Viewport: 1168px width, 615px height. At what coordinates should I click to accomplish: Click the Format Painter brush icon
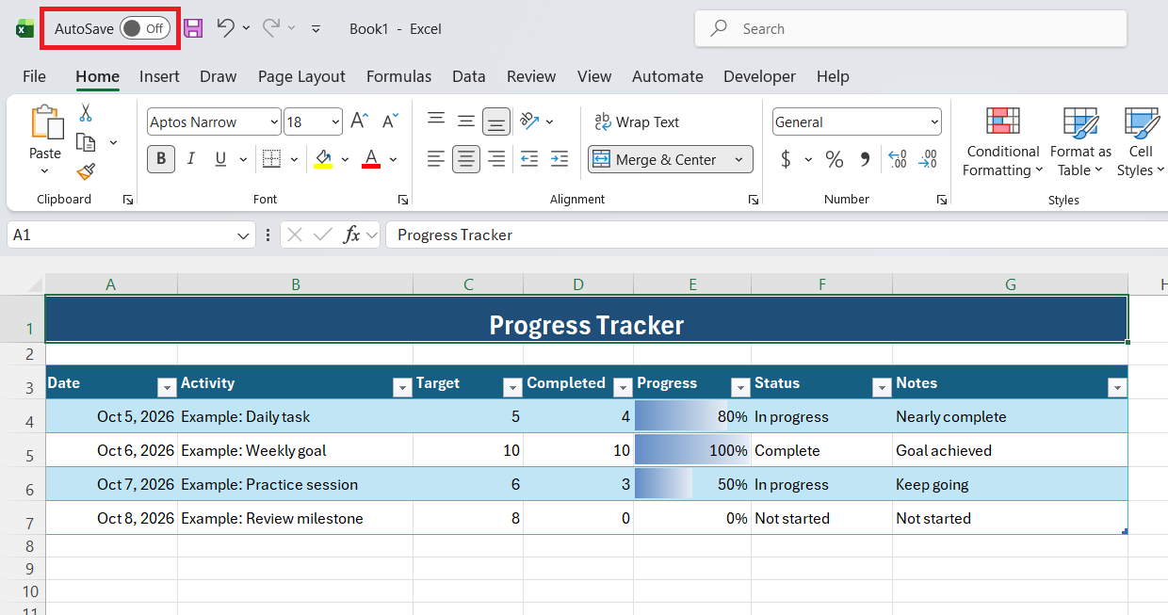pos(86,171)
